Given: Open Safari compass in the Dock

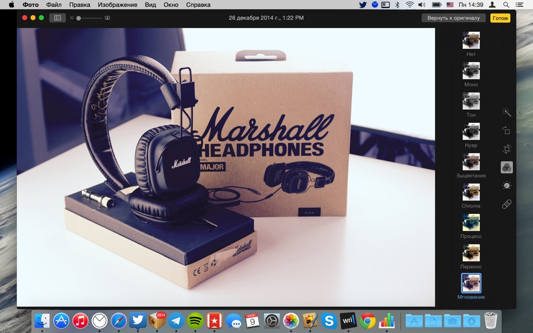Looking at the screenshot, I should 119,321.
